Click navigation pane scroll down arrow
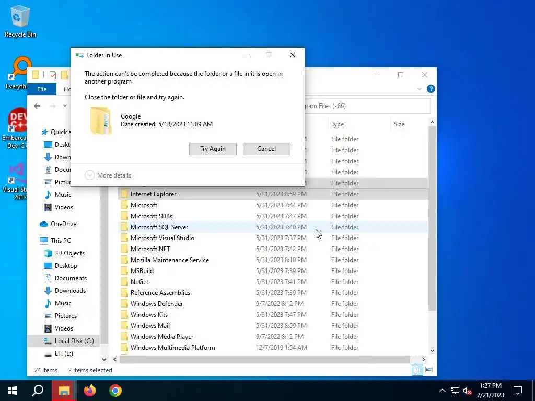 point(104,359)
